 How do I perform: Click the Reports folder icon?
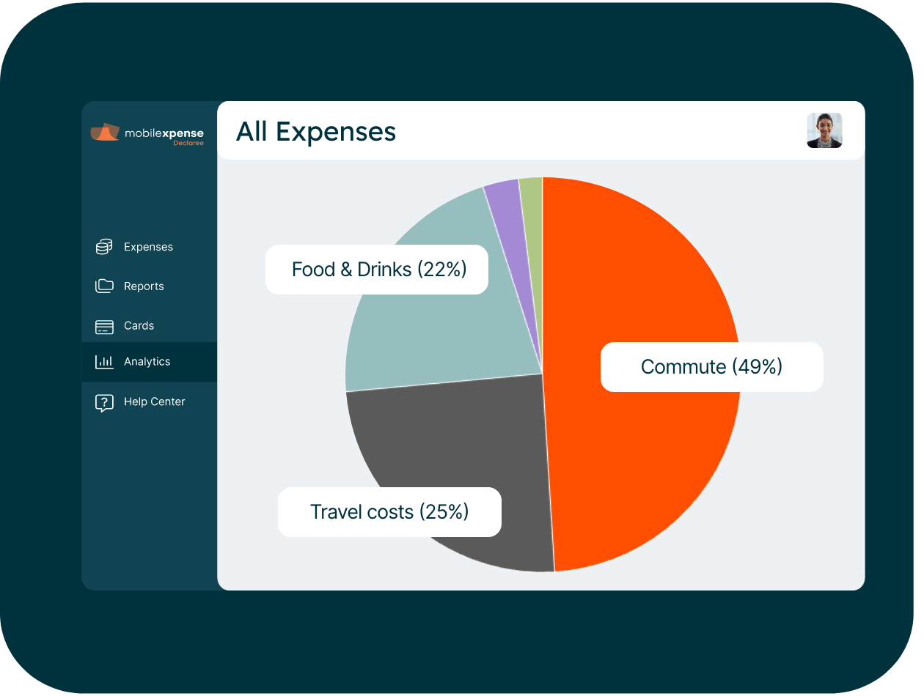103,286
